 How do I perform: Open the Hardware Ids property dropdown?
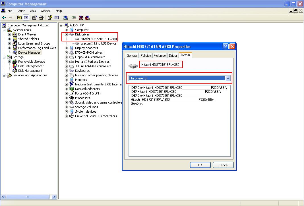pyautogui.click(x=228, y=78)
